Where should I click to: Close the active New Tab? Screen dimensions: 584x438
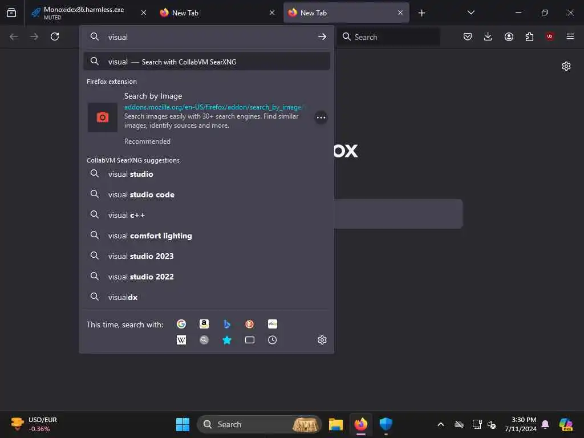[400, 13]
